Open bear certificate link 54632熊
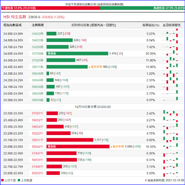Screen dimensions: 185x185 point(38,34)
